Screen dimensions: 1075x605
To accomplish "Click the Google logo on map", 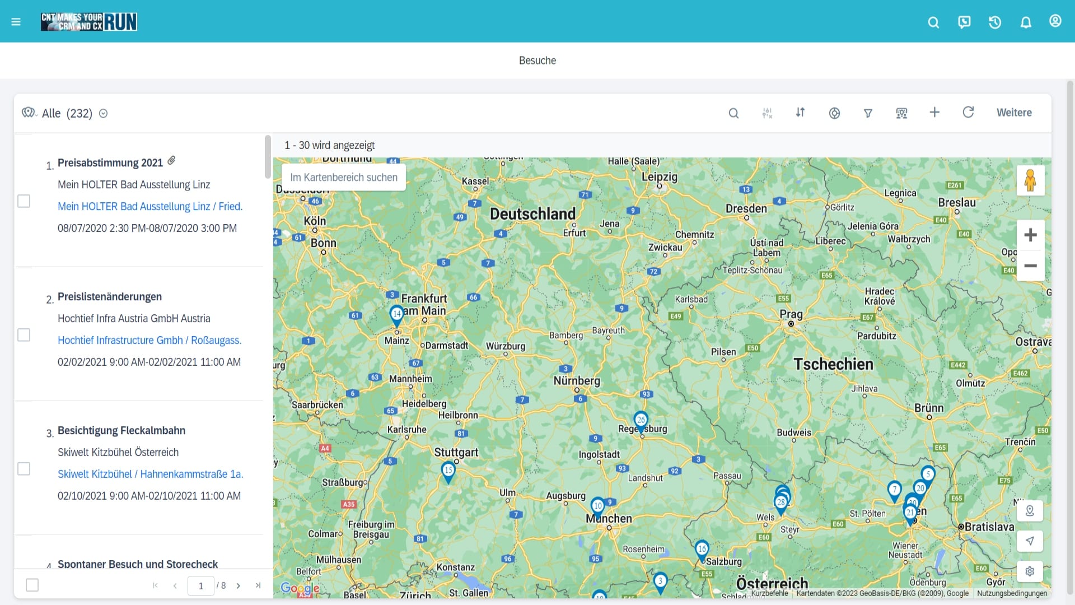I will coord(300,588).
